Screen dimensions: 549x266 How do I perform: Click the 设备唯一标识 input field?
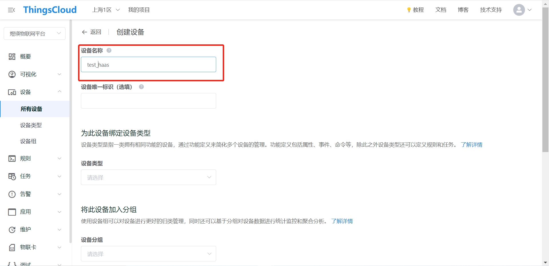[x=148, y=101]
